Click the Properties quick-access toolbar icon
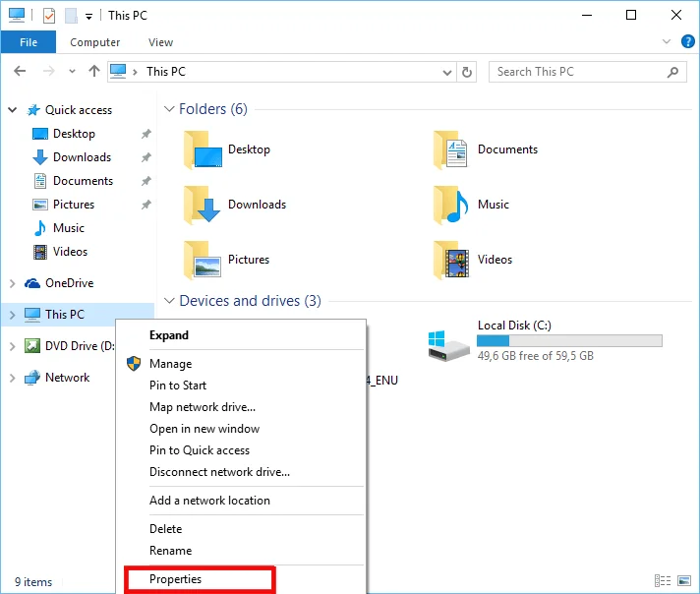The image size is (700, 594). [48, 16]
